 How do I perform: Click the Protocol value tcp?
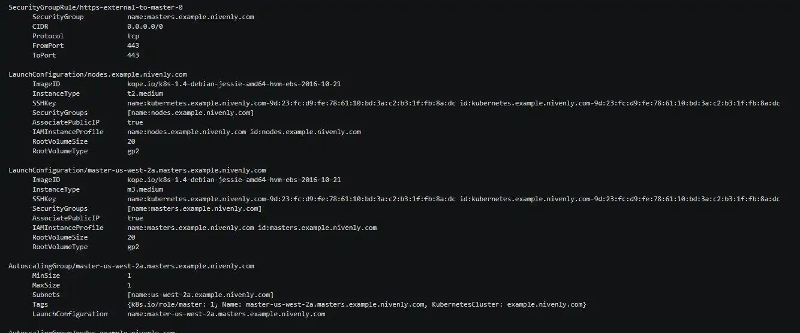point(133,36)
